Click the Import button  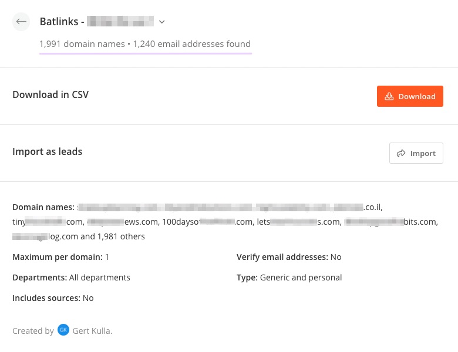coord(416,153)
